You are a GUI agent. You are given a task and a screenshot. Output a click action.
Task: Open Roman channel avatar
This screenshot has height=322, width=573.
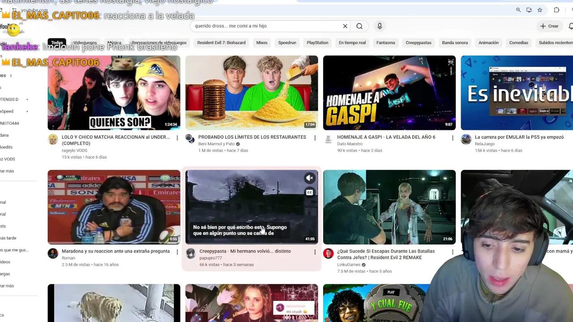53,253
